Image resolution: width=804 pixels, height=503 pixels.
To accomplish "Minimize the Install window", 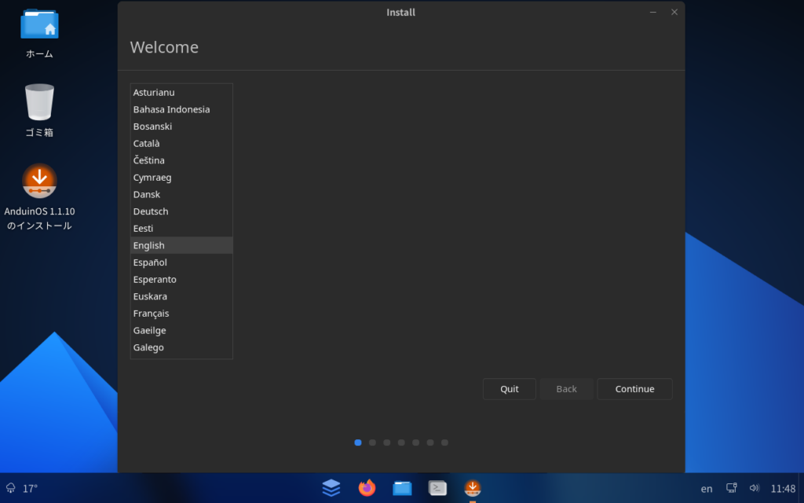I will pos(653,12).
